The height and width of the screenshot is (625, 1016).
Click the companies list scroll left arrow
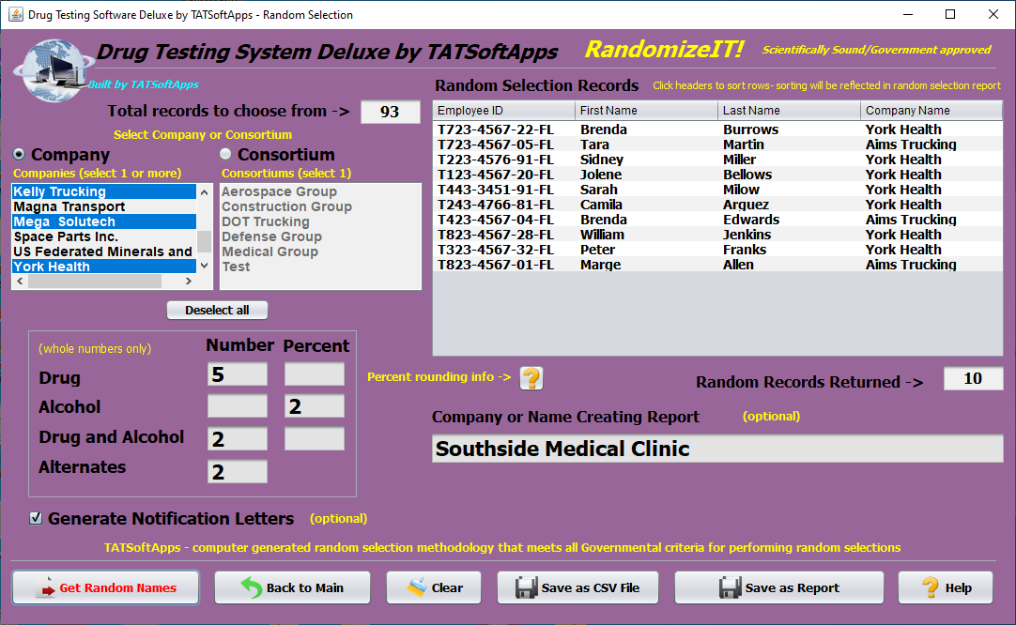tap(20, 282)
